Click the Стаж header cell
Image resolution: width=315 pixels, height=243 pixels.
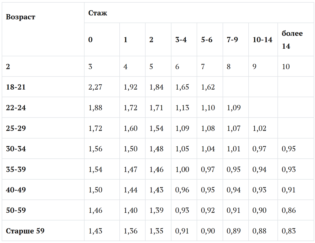pyautogui.click(x=199, y=13)
